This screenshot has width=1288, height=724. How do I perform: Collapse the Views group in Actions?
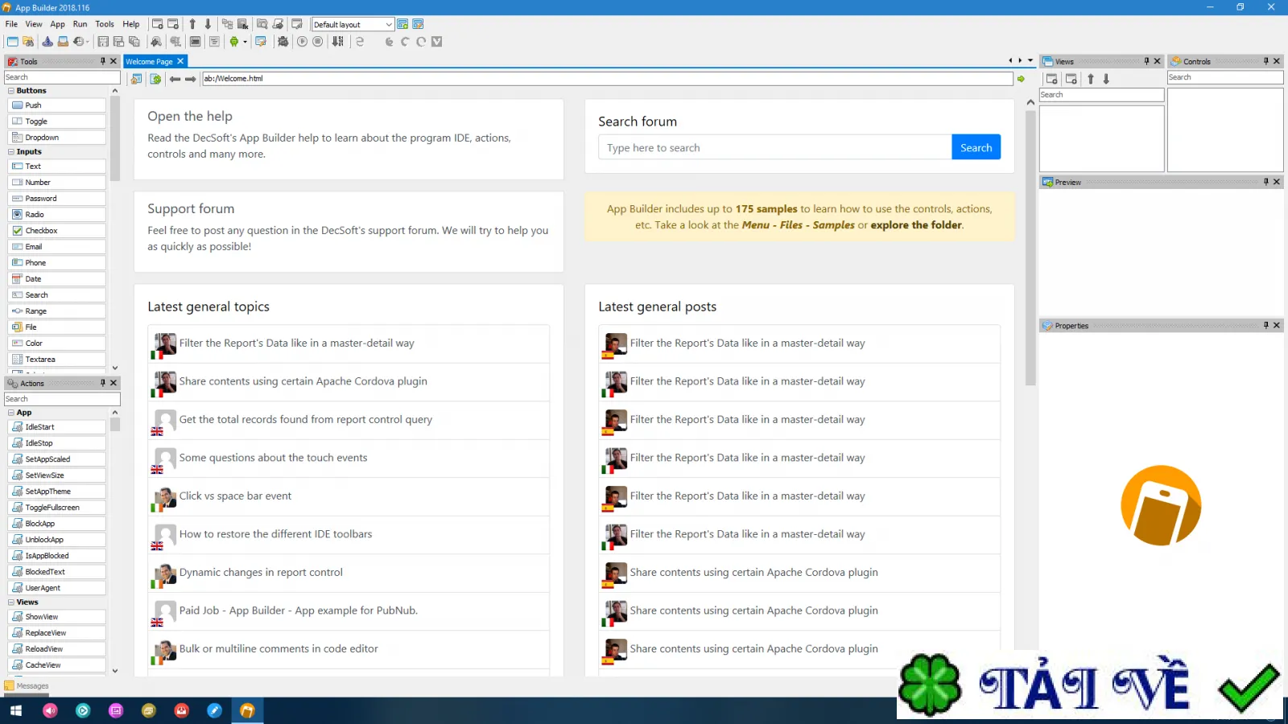click(x=11, y=603)
